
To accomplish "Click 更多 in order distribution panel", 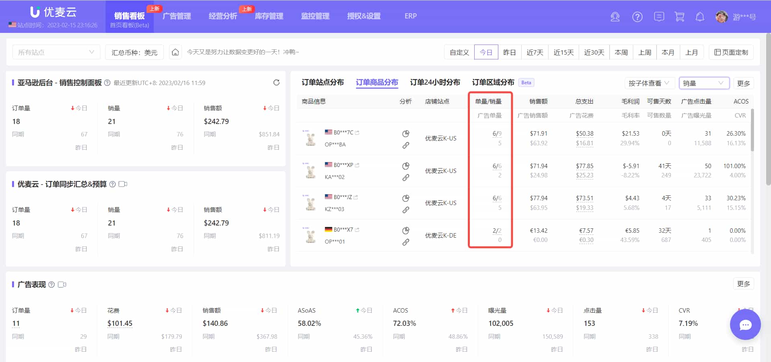I will (x=744, y=83).
